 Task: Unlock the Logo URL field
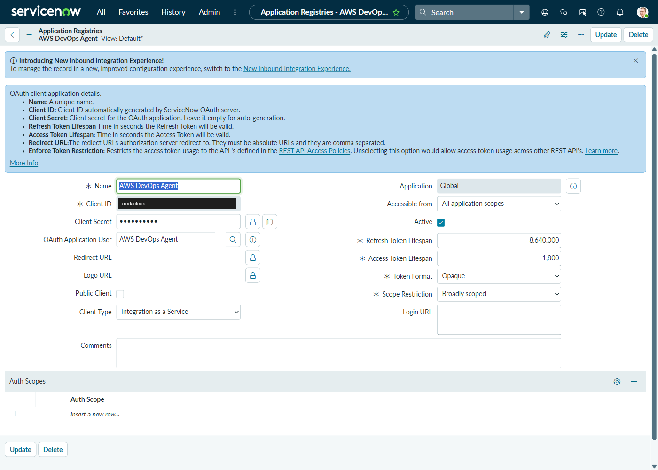click(x=253, y=275)
